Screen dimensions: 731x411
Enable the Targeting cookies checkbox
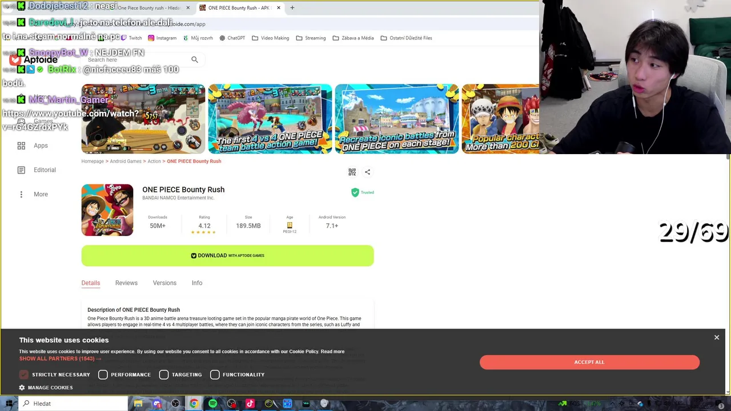(164, 374)
